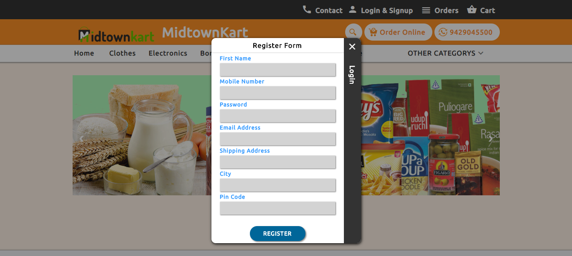
Task: Click the phone icon beside 9429045500
Action: point(443,32)
